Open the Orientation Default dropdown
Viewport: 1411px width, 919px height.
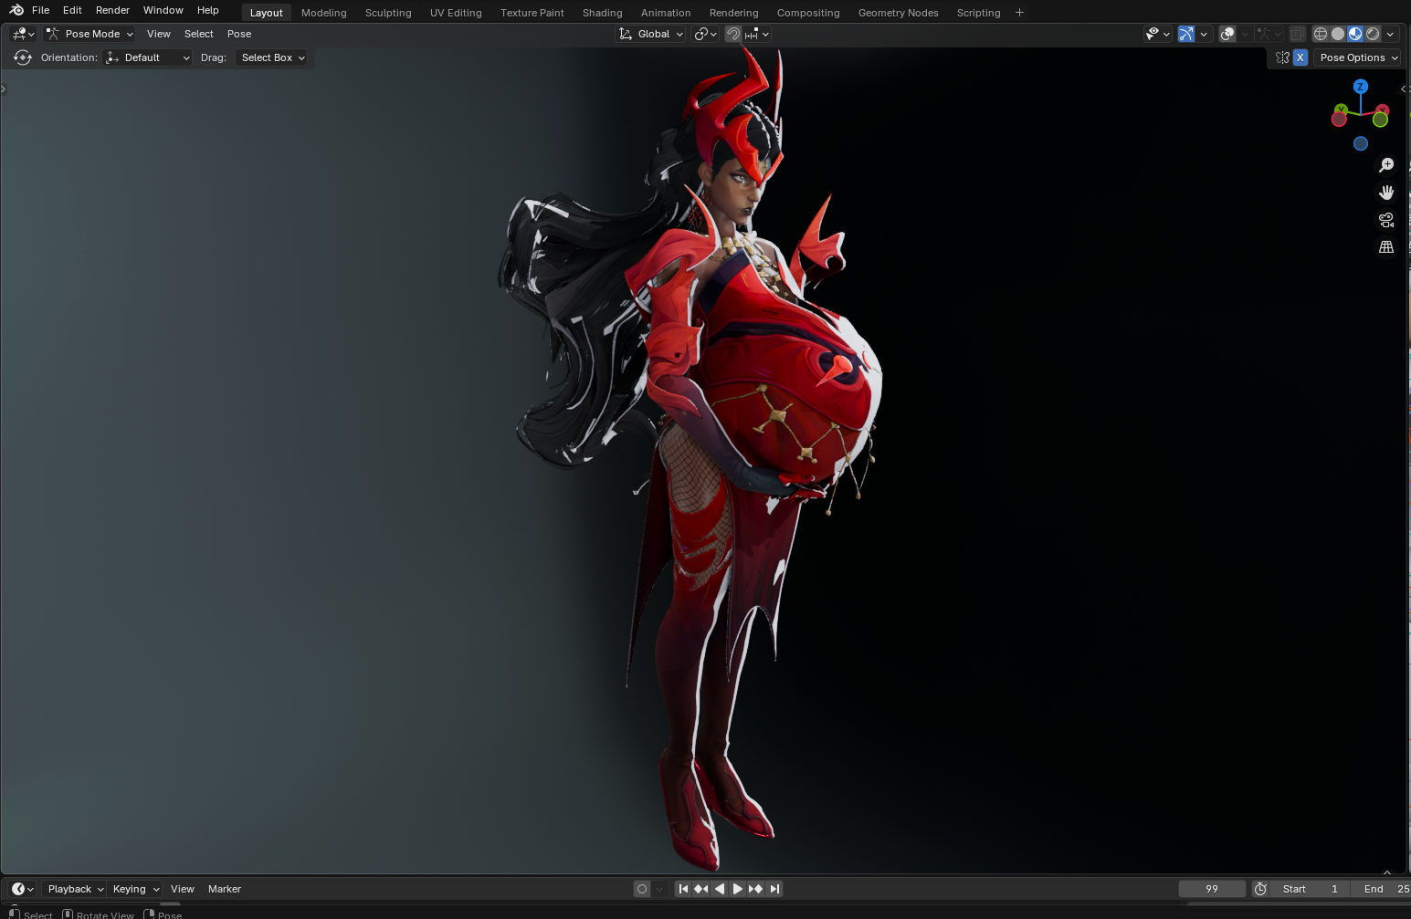pyautogui.click(x=148, y=57)
